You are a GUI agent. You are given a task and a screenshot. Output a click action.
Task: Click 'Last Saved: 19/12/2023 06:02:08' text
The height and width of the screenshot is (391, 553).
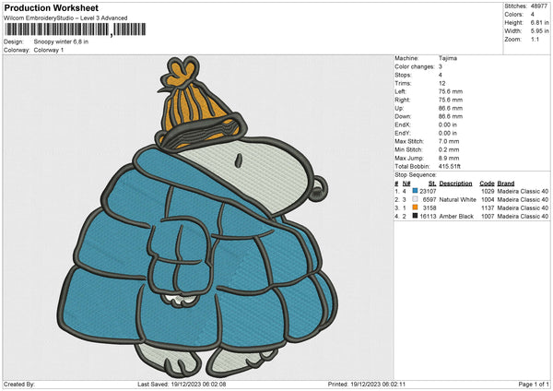(182, 384)
